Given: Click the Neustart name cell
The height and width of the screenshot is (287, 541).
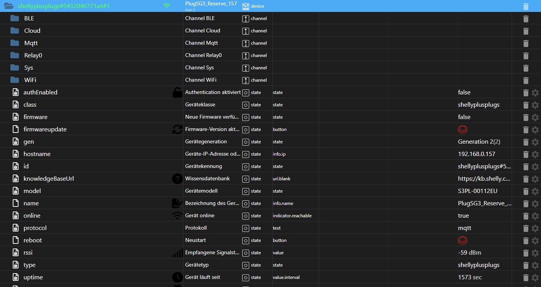Looking at the screenshot, I should click(x=196, y=240).
